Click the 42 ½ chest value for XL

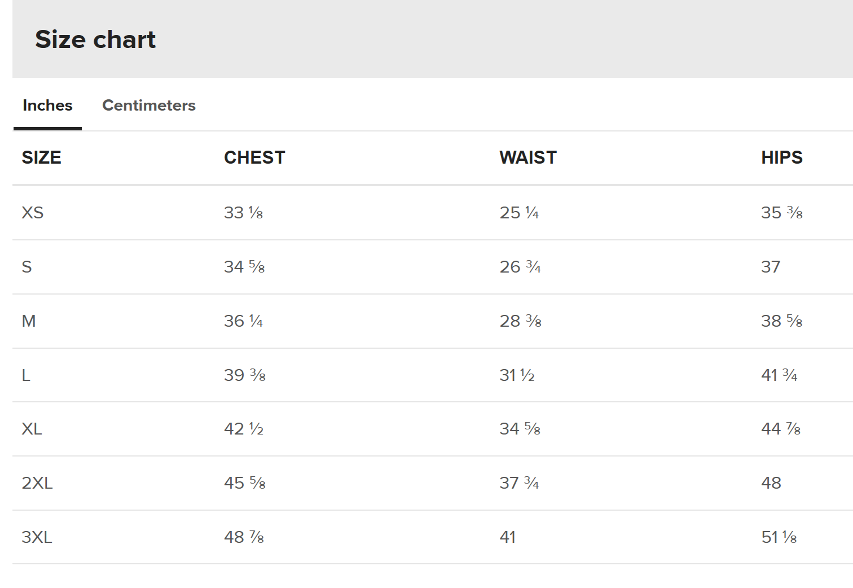(244, 429)
